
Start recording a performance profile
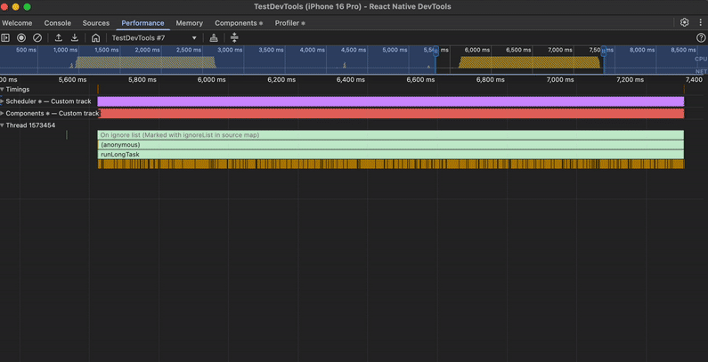pos(21,38)
